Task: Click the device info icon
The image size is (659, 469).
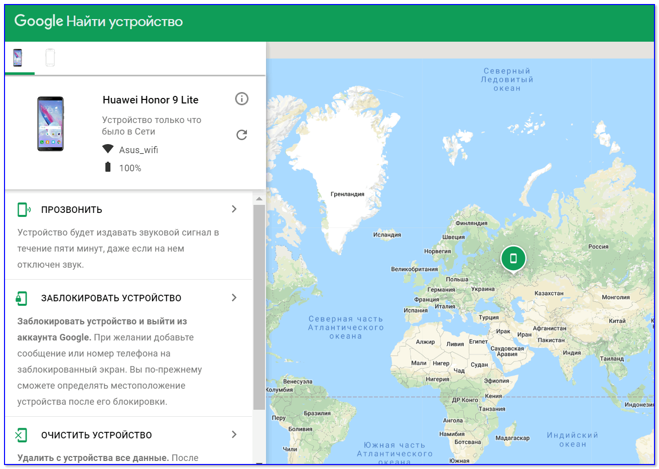Action: pos(241,99)
